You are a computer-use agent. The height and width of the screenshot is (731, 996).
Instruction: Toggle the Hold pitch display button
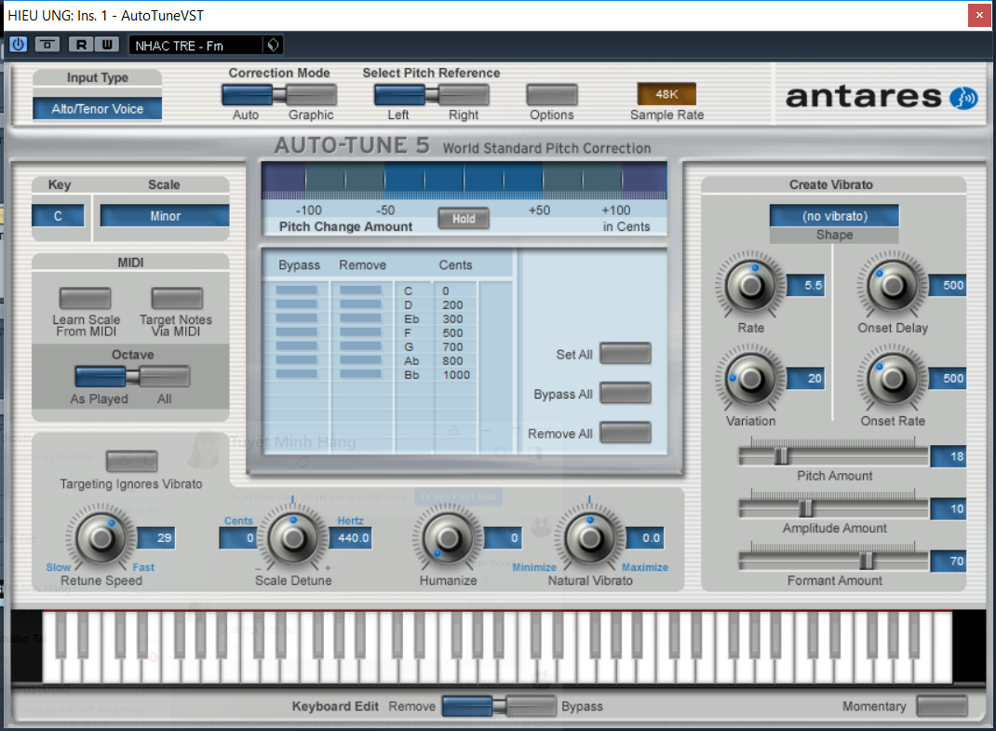coord(464,219)
